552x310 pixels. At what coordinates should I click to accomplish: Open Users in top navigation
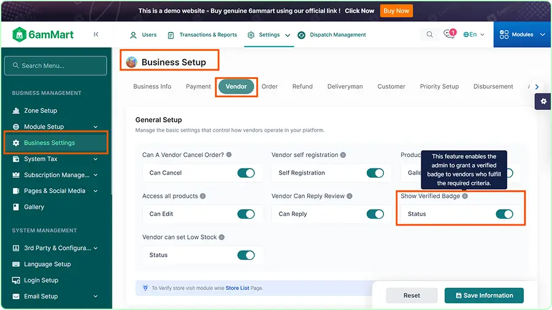click(144, 35)
